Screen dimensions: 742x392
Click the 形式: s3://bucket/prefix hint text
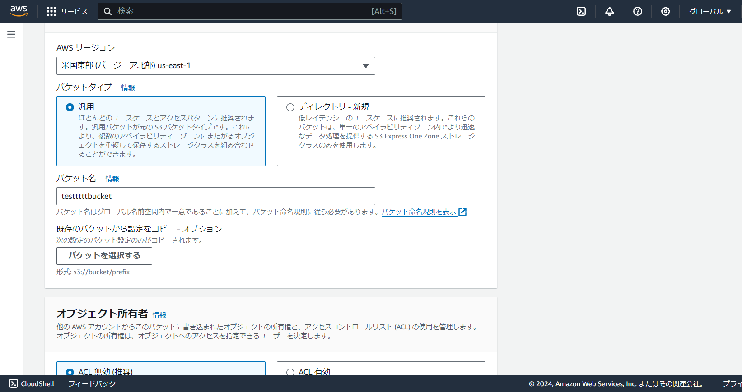point(93,272)
